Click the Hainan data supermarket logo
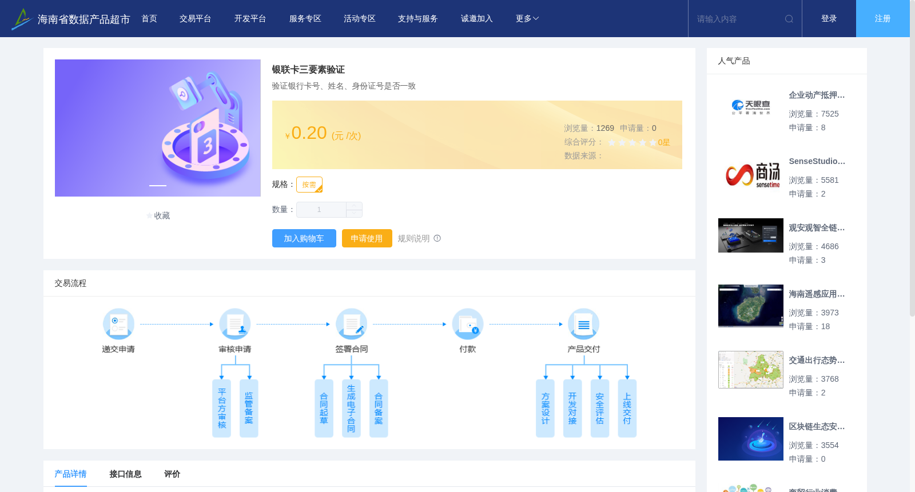This screenshot has height=492, width=915. tap(22, 19)
